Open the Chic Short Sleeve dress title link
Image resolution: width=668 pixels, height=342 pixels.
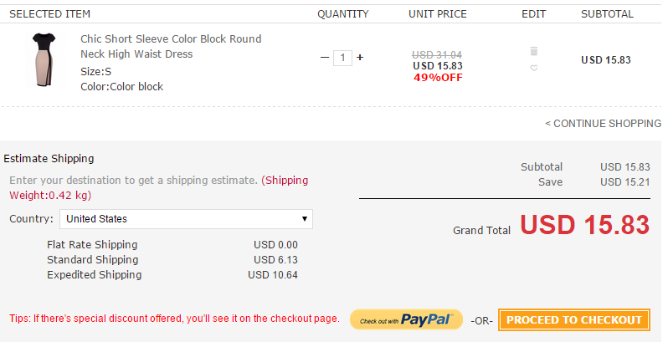coord(171,47)
